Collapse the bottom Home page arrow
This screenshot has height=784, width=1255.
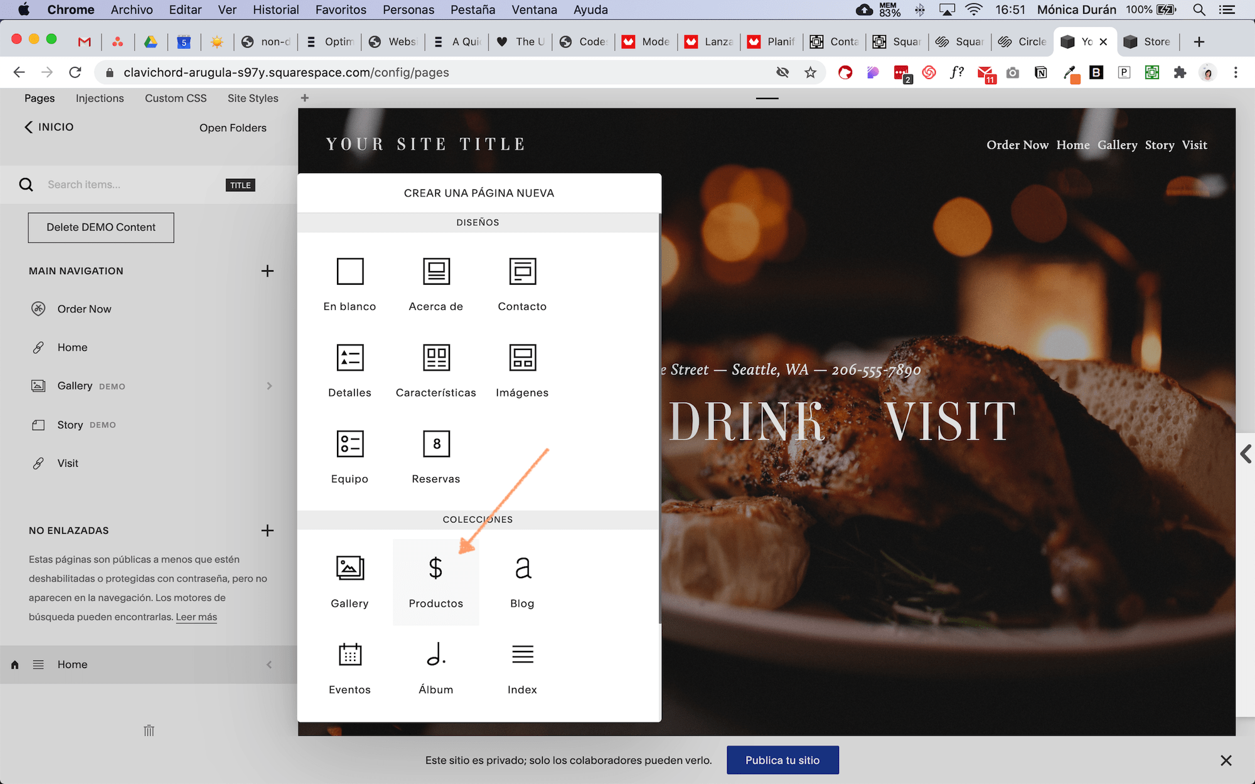pyautogui.click(x=269, y=665)
